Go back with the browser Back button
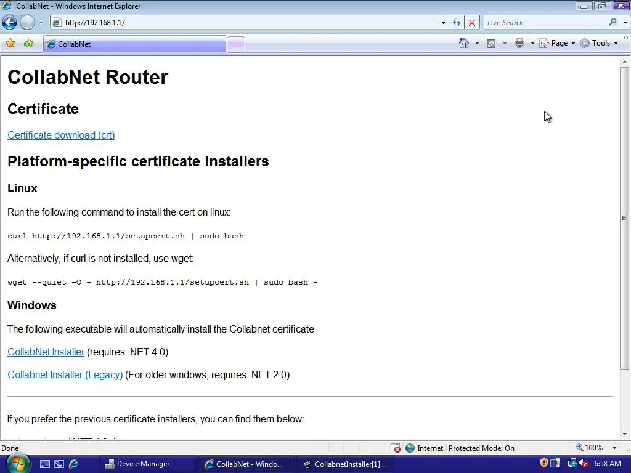631x473 pixels. (10, 23)
